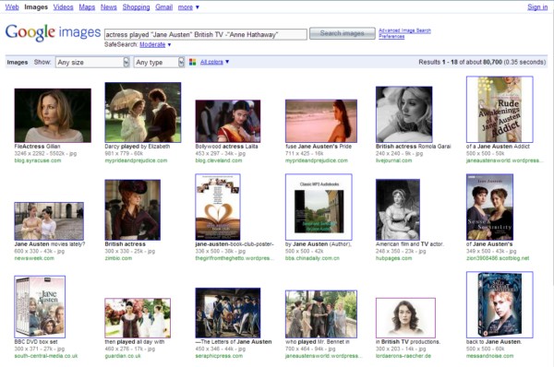Screen dimensions: 554x367
Task: Open the fuse Jane Austen's Pride thumbnail
Action: (x=321, y=121)
